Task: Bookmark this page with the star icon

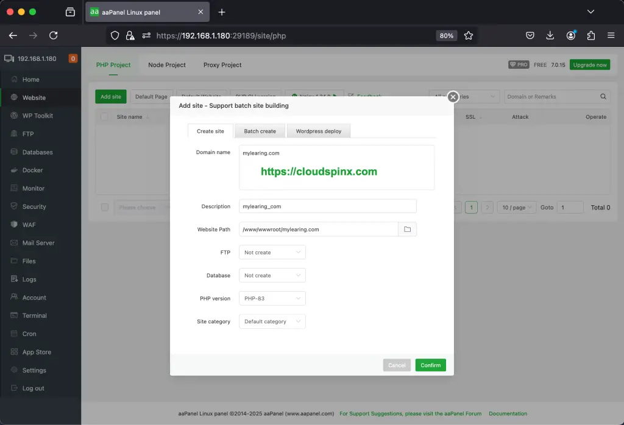Action: pos(469,36)
